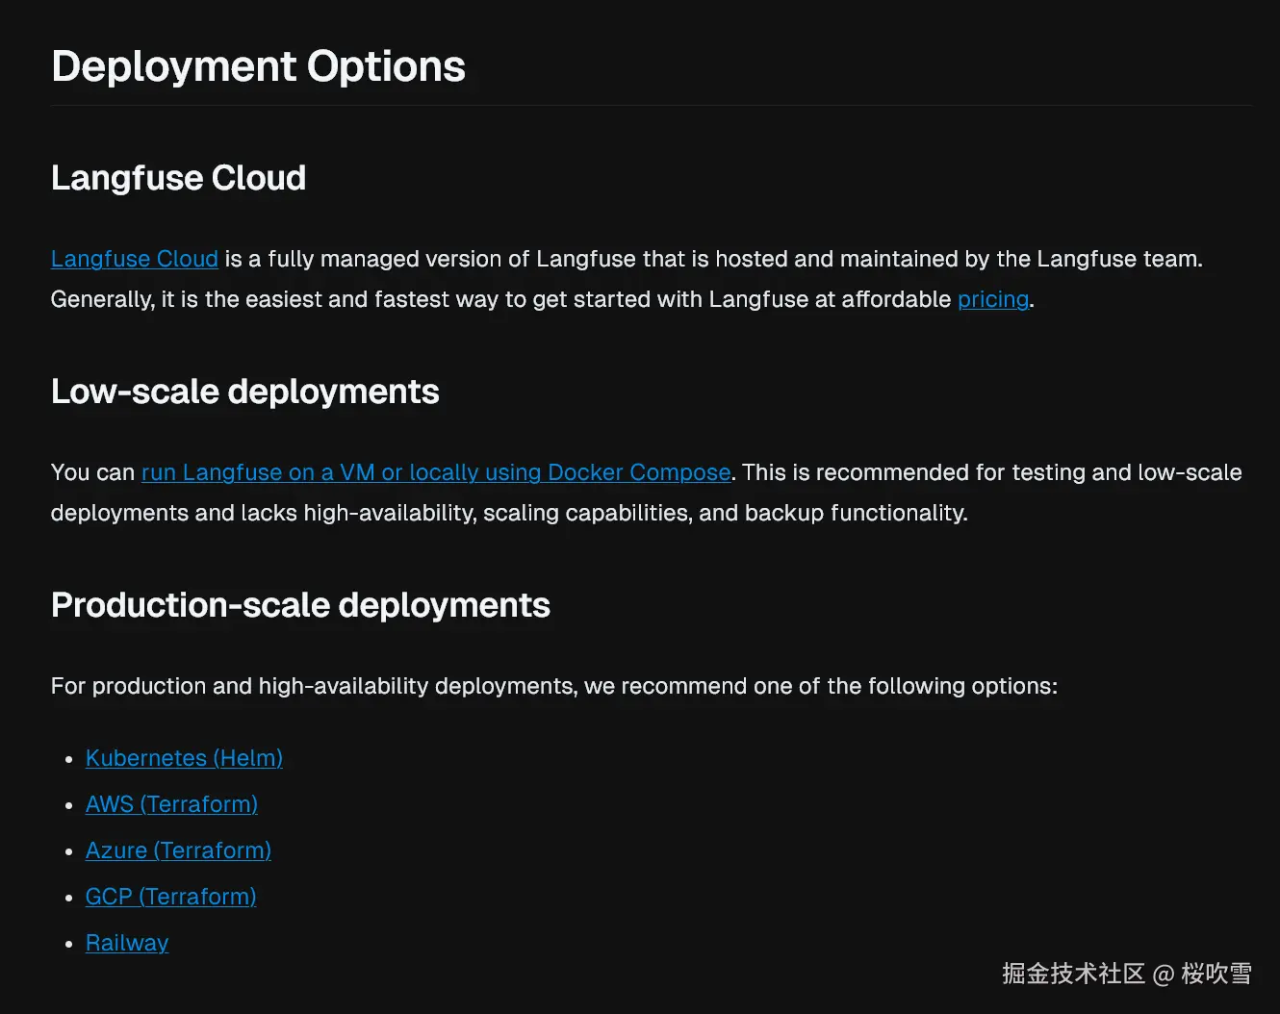Click the Deployment Options page title
Viewport: 1280px width, 1014px height.
point(258,66)
